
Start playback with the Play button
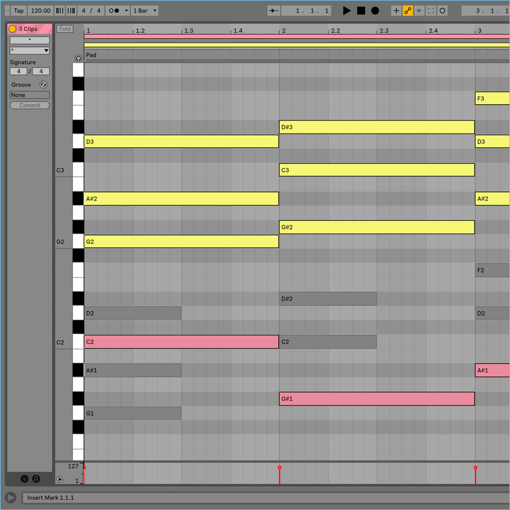coord(347,11)
